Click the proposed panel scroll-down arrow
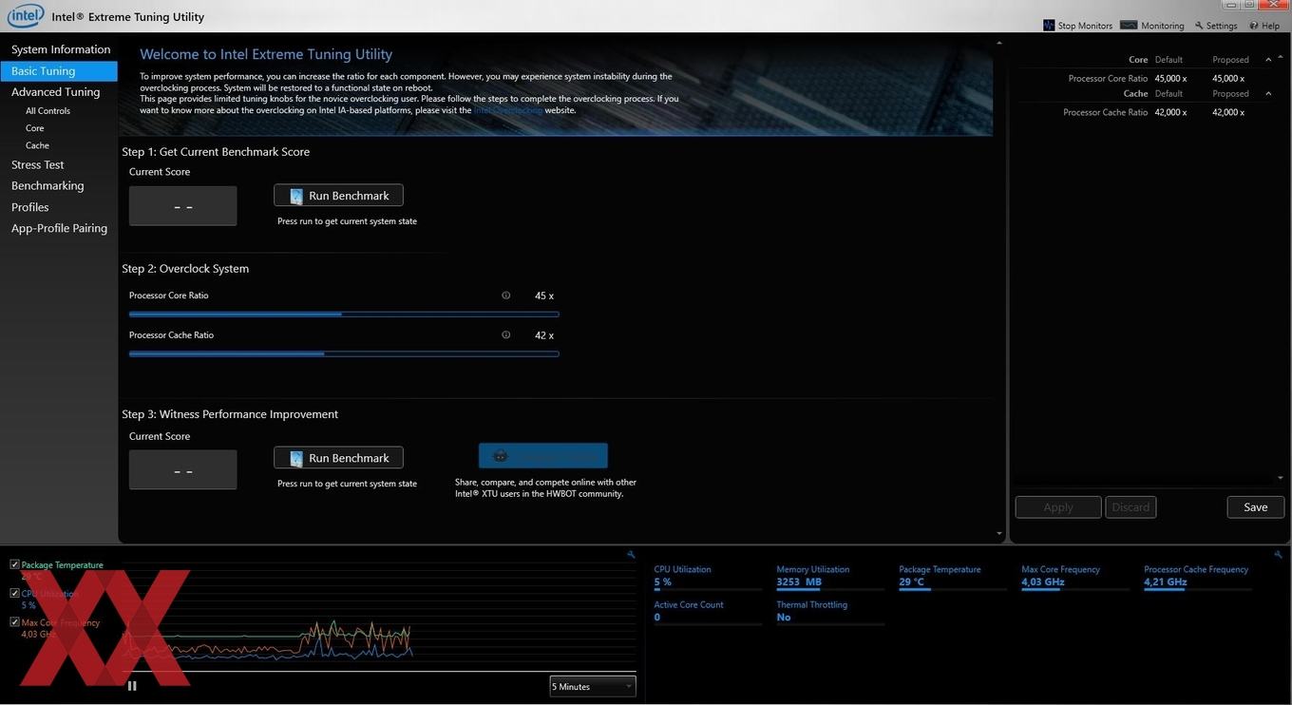 pyautogui.click(x=1281, y=478)
